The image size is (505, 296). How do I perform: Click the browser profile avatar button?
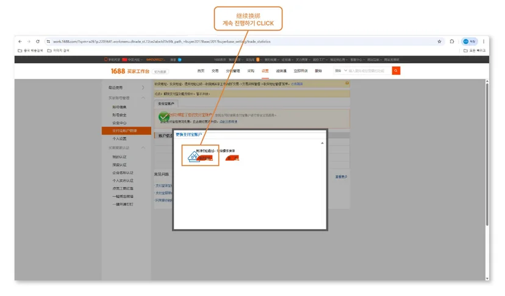click(469, 41)
